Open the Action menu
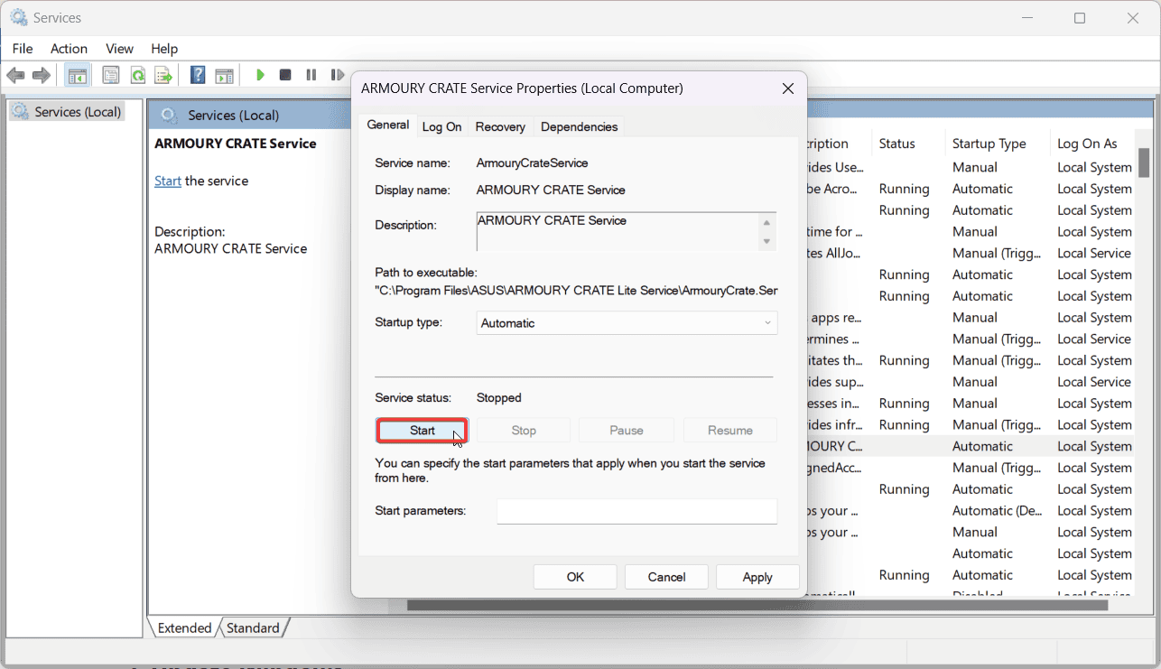 click(x=69, y=49)
